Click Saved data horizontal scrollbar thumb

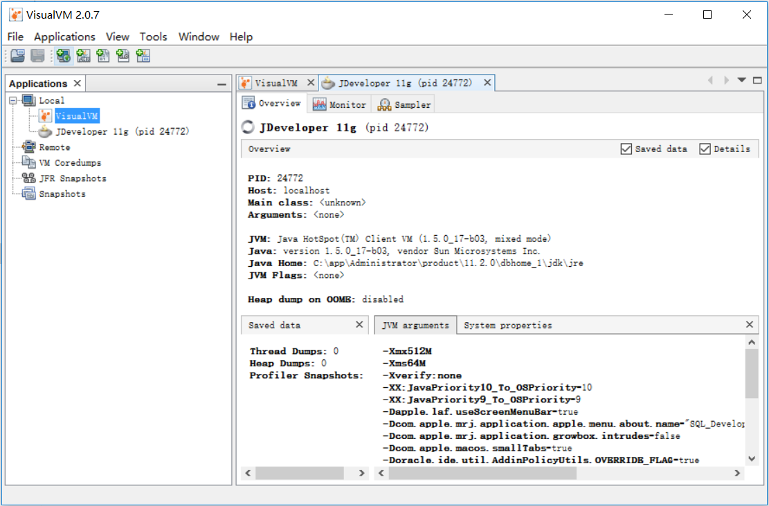pos(300,474)
